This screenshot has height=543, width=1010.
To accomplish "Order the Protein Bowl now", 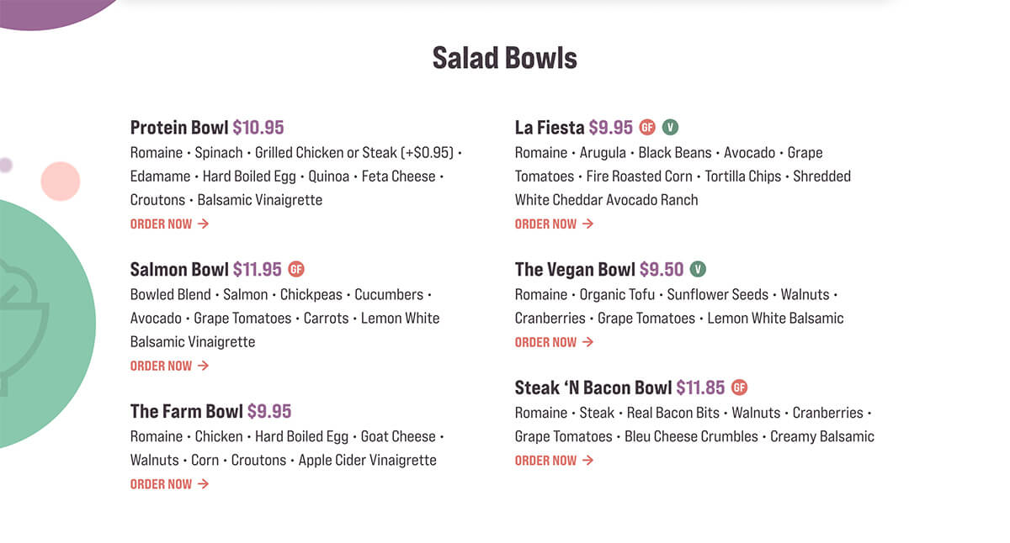I will pos(169,224).
